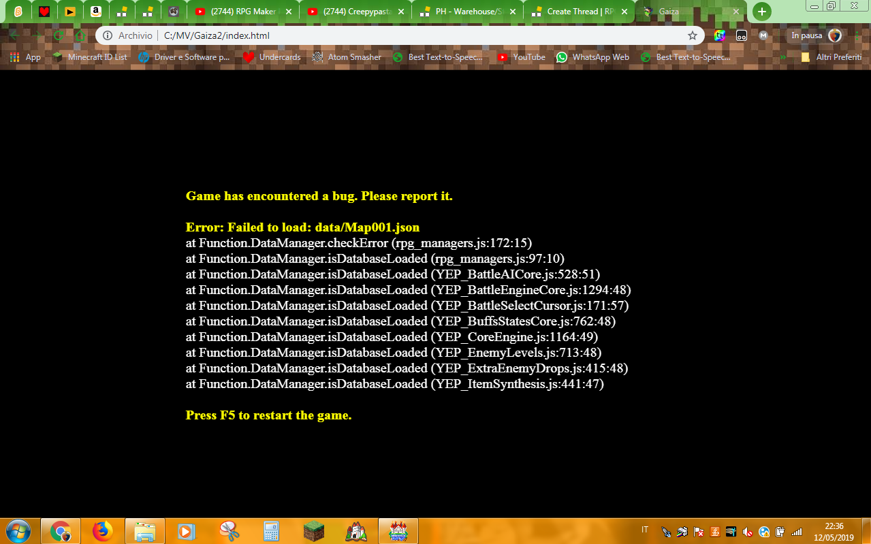The width and height of the screenshot is (871, 544).
Task: Open the Snipping Tool taskbar icon
Action: coord(229,531)
